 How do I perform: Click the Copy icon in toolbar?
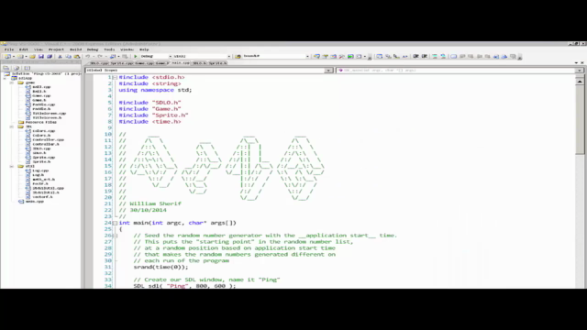68,57
